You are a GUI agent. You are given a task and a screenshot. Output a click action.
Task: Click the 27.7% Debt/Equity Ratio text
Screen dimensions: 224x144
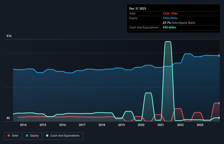pos(179,23)
